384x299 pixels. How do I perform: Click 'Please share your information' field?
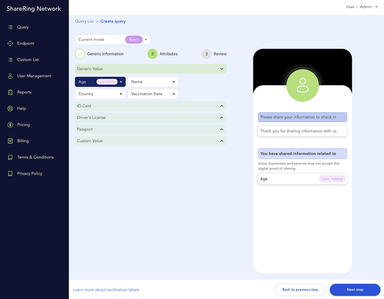[303, 117]
